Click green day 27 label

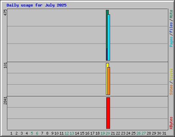[144, 133]
